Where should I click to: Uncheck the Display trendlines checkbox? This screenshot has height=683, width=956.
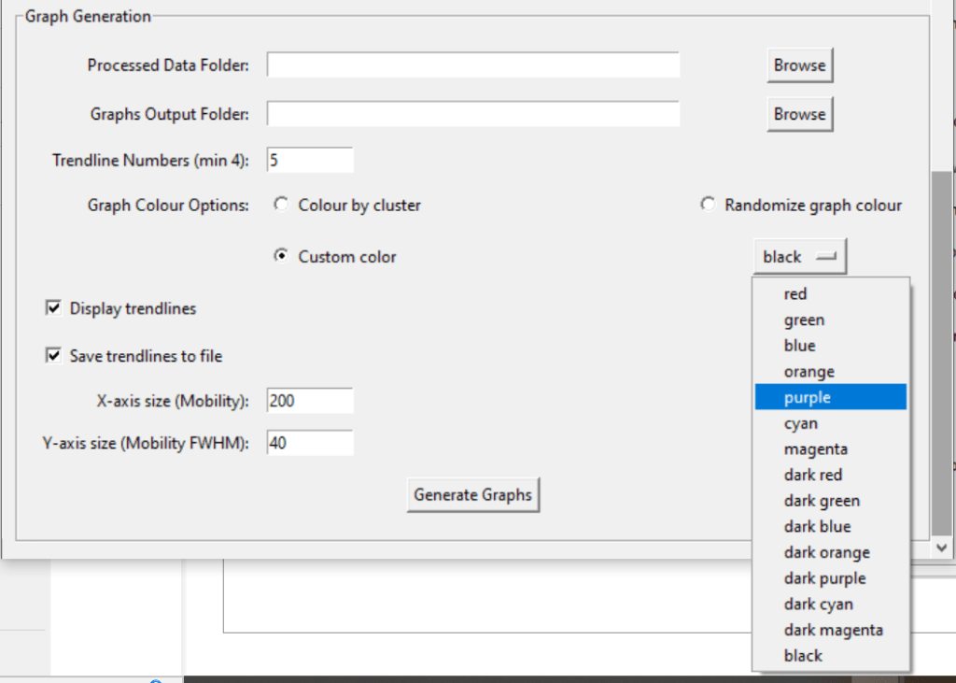coord(53,308)
